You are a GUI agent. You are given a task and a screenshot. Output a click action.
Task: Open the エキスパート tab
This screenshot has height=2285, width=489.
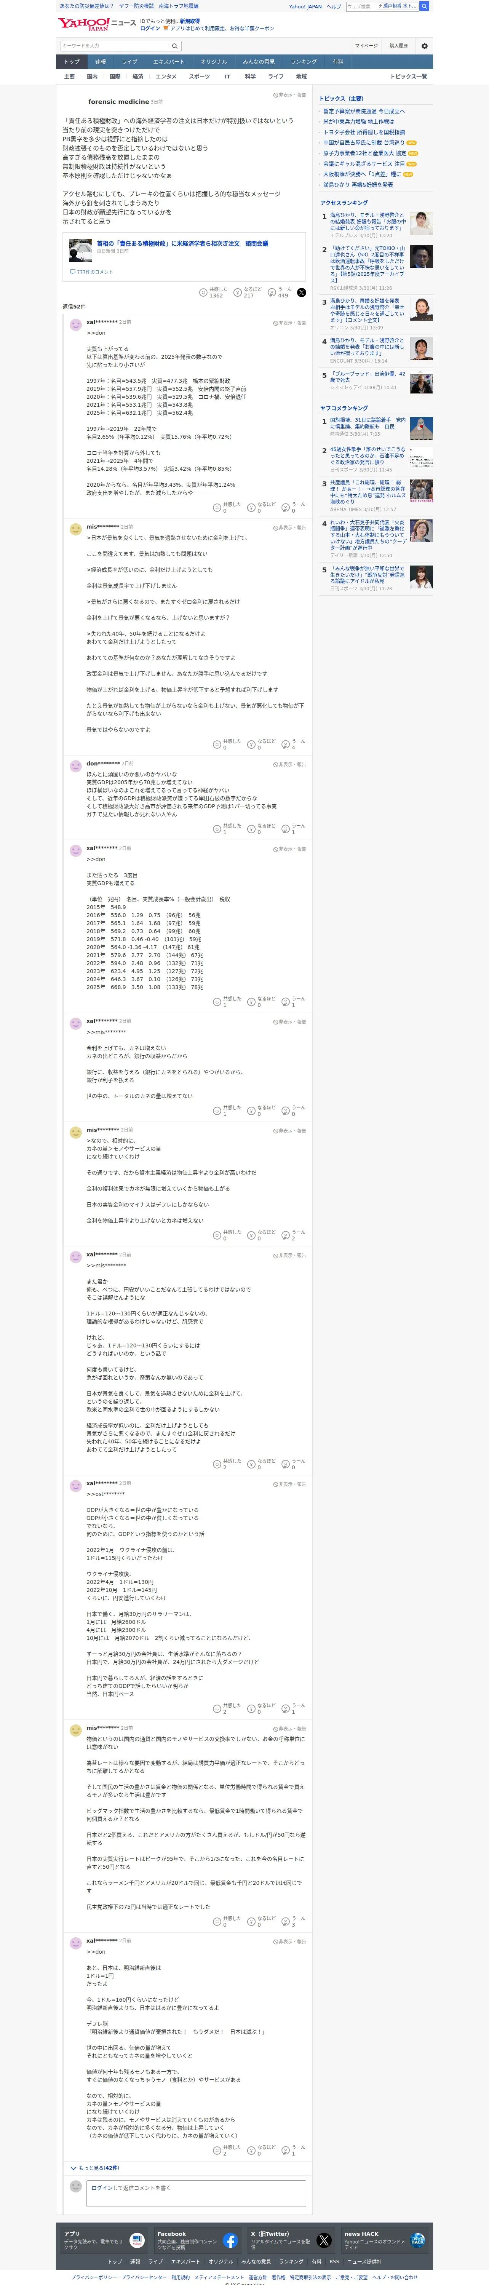[x=169, y=62]
